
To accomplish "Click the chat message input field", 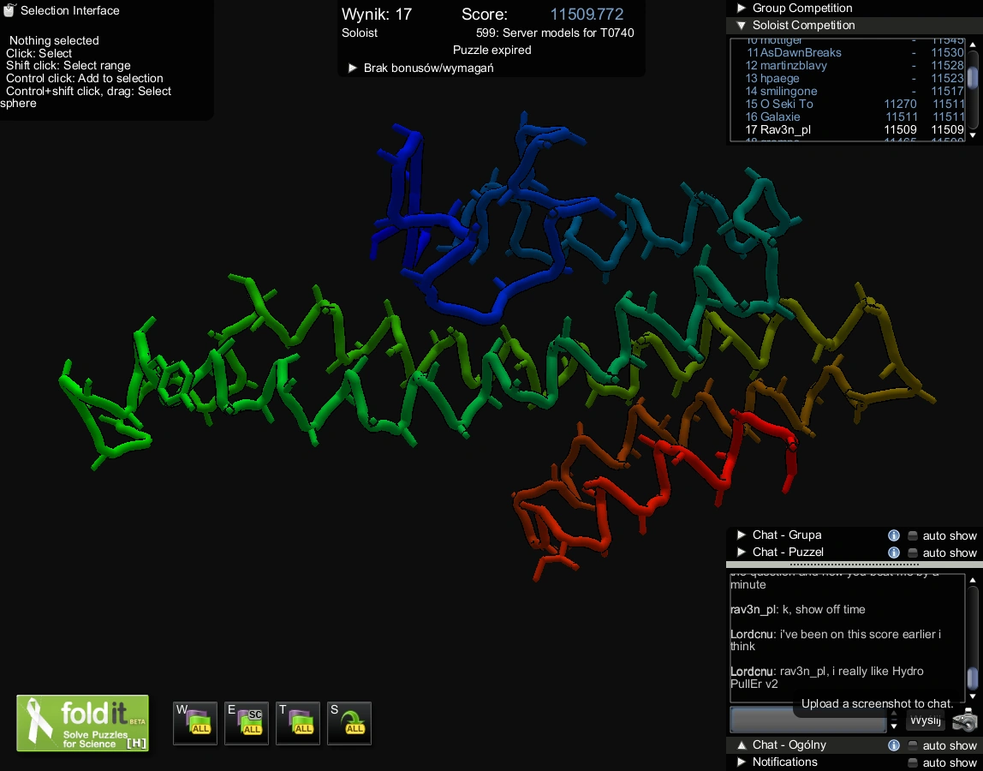I will click(807, 720).
